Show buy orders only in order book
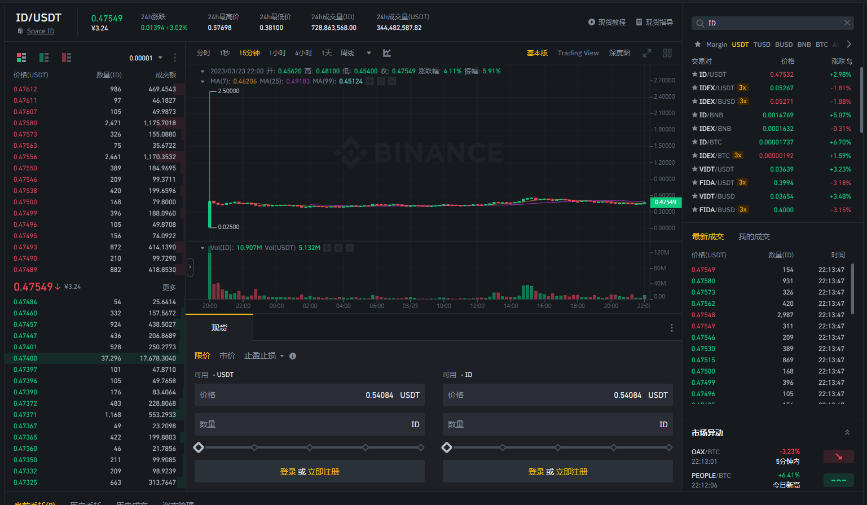Image resolution: width=867 pixels, height=505 pixels. [x=44, y=58]
